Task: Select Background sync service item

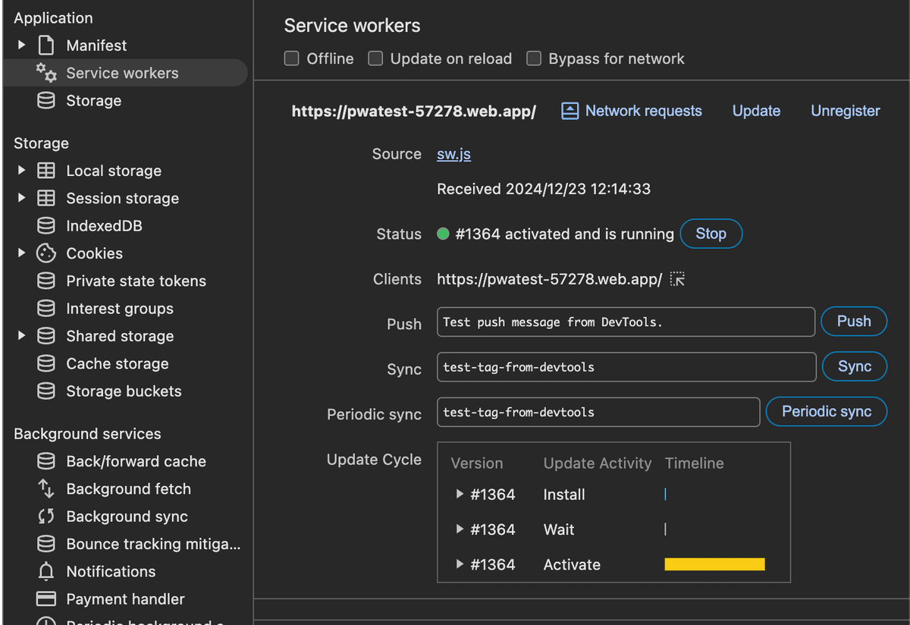Action: click(127, 517)
